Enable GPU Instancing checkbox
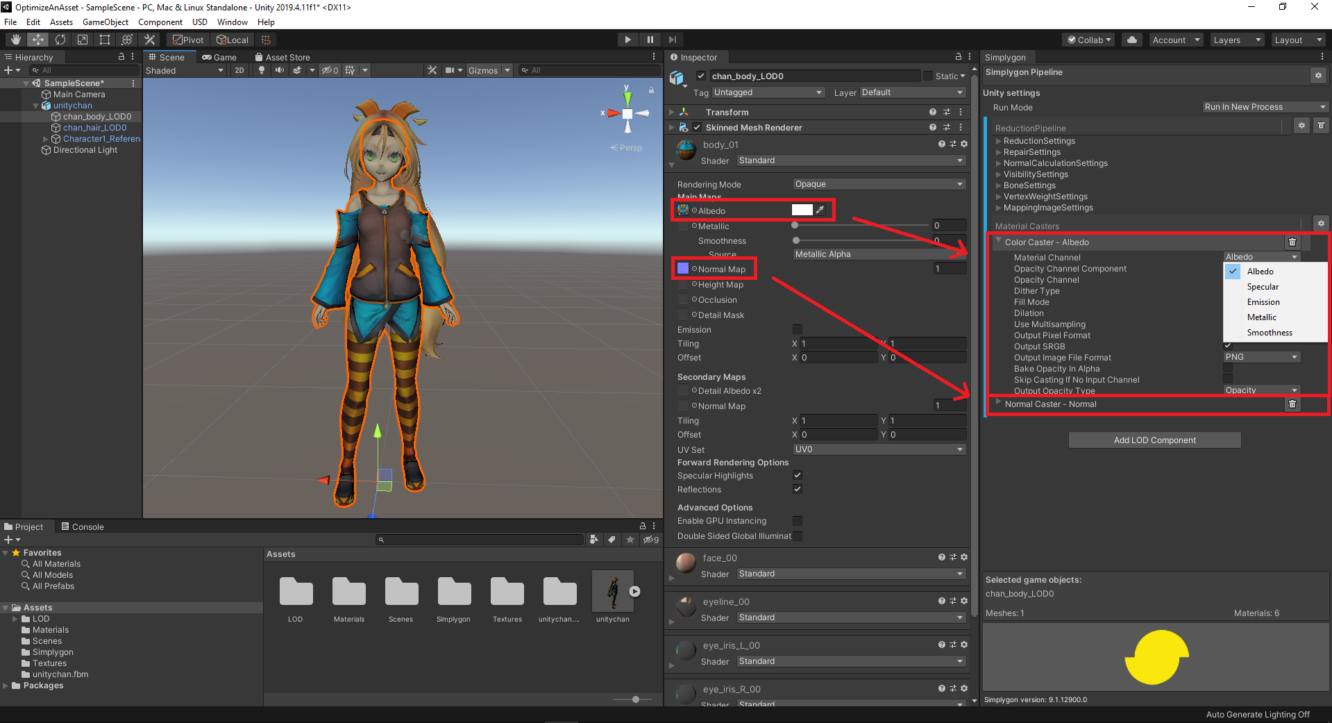The height and width of the screenshot is (723, 1332). tap(798, 521)
